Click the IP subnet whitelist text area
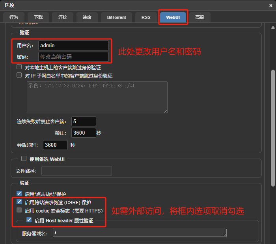276x244 pixels. point(97,97)
